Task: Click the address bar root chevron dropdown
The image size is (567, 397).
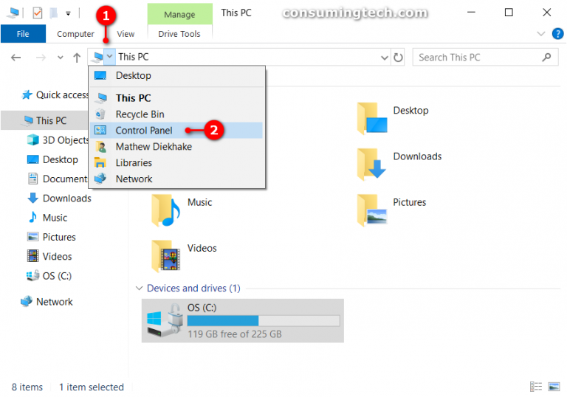Action: pos(109,57)
